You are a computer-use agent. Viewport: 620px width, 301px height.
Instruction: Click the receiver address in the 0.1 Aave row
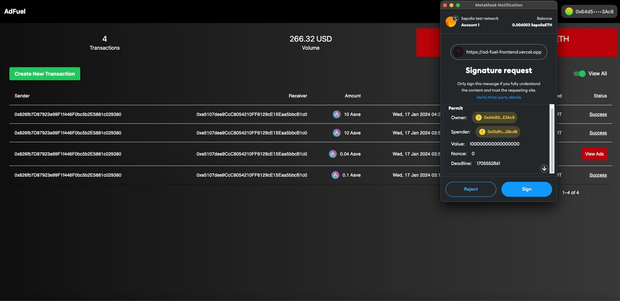(252, 175)
